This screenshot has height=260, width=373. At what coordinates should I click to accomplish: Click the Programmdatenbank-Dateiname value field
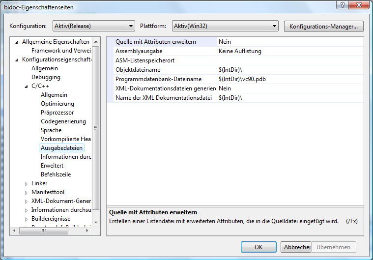click(x=290, y=79)
